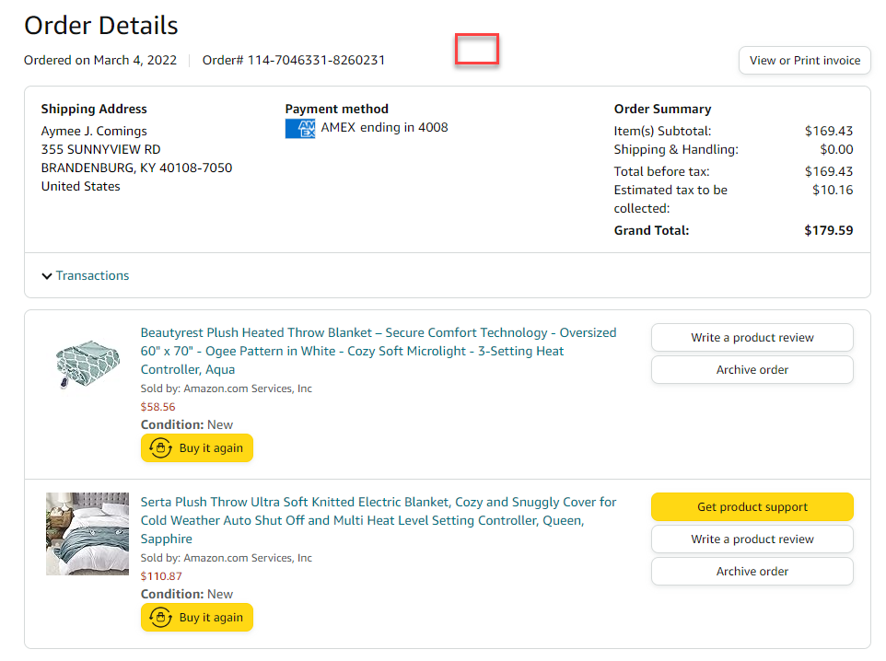
Task: Write a product review for Serta blanket
Action: [x=752, y=539]
